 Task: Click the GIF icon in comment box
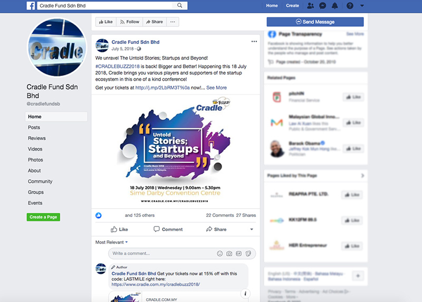pos(238,253)
